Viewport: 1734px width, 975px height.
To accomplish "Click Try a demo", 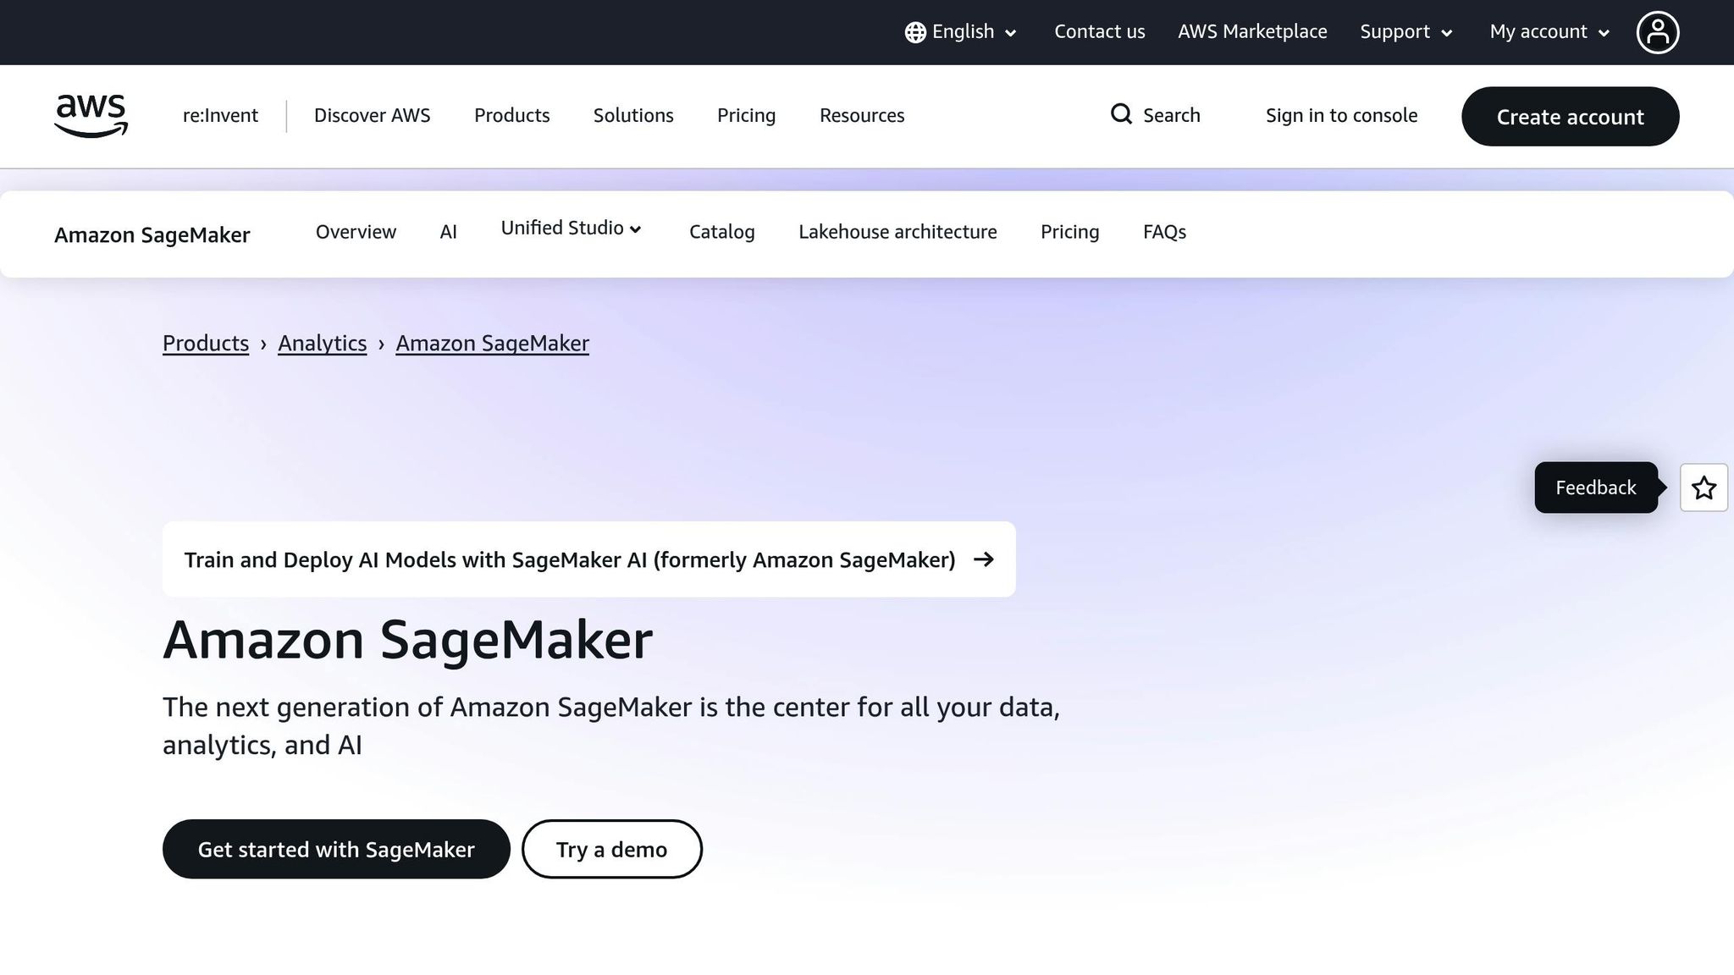I will [x=611, y=849].
